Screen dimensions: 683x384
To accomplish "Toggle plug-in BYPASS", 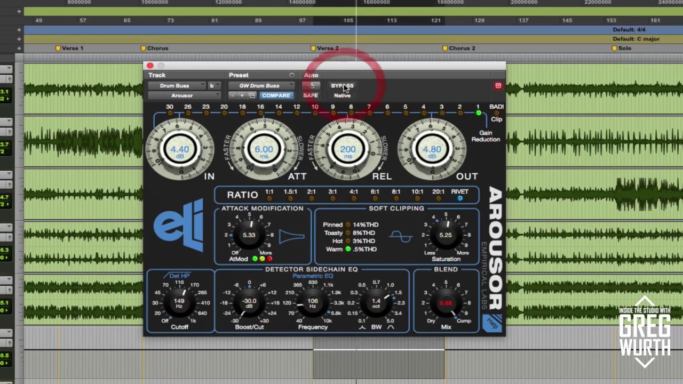I will coord(342,85).
